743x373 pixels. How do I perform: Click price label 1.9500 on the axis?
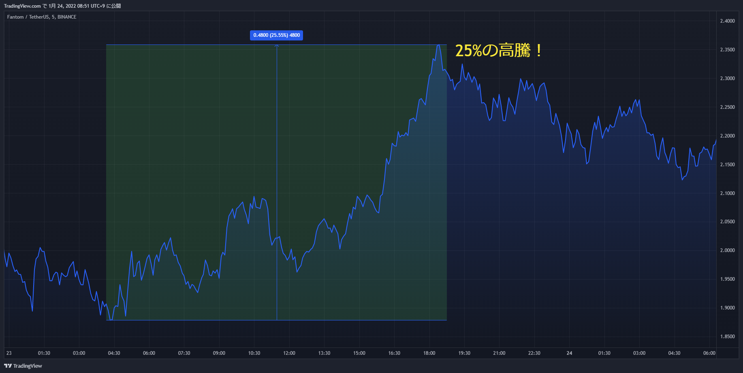[727, 279]
